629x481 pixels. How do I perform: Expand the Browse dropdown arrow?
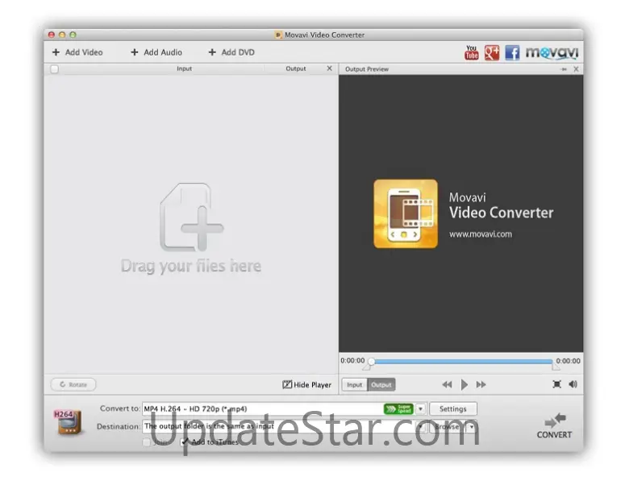pos(472,426)
